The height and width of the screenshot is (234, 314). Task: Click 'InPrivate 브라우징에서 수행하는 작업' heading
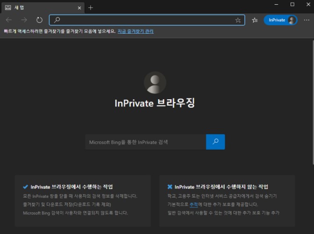click(x=72, y=187)
